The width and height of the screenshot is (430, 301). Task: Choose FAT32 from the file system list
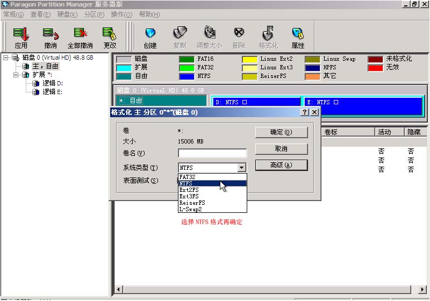pos(212,177)
